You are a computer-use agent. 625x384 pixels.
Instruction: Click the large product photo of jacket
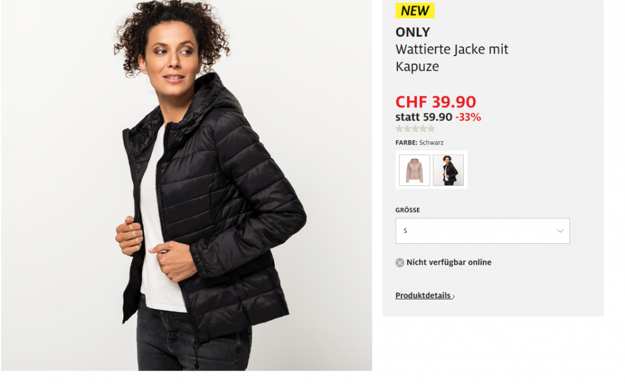187,185
